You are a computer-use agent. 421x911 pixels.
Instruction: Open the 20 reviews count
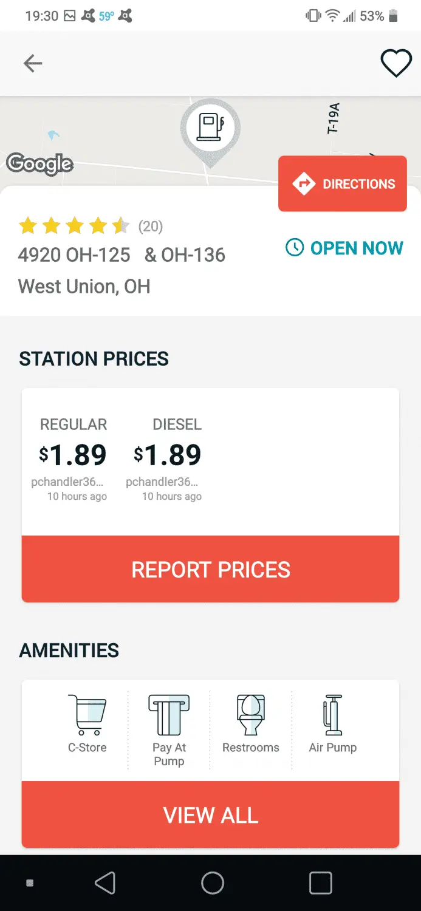coord(151,227)
